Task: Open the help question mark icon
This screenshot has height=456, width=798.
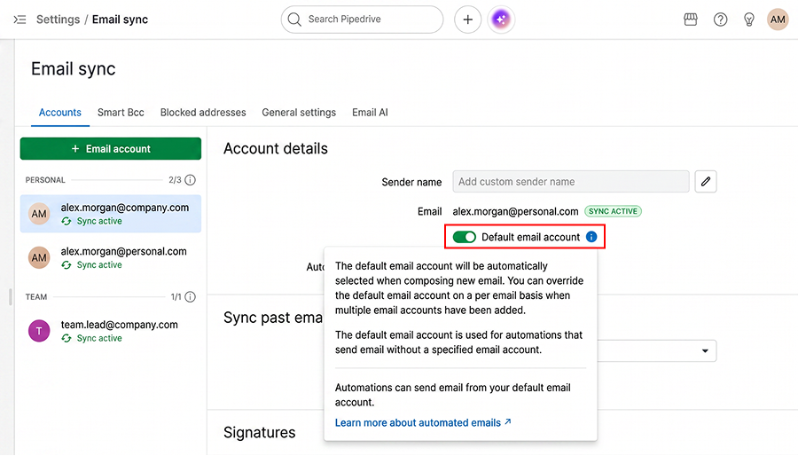Action: point(720,20)
